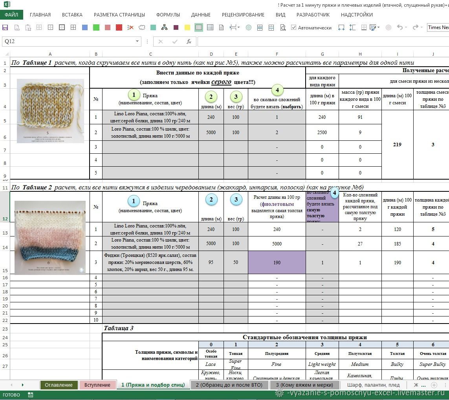
Task: Apply the green fill color swatch
Action: point(96,27)
